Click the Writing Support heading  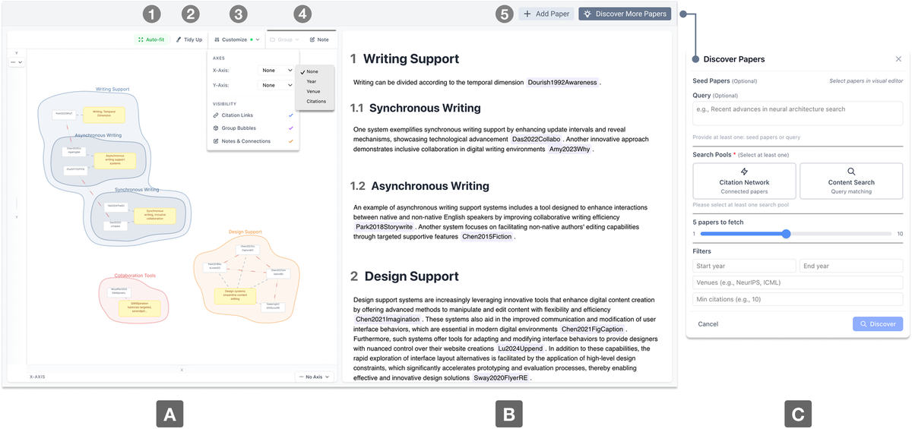click(411, 58)
